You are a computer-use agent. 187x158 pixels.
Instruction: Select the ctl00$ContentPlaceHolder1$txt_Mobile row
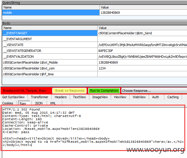[50, 62]
